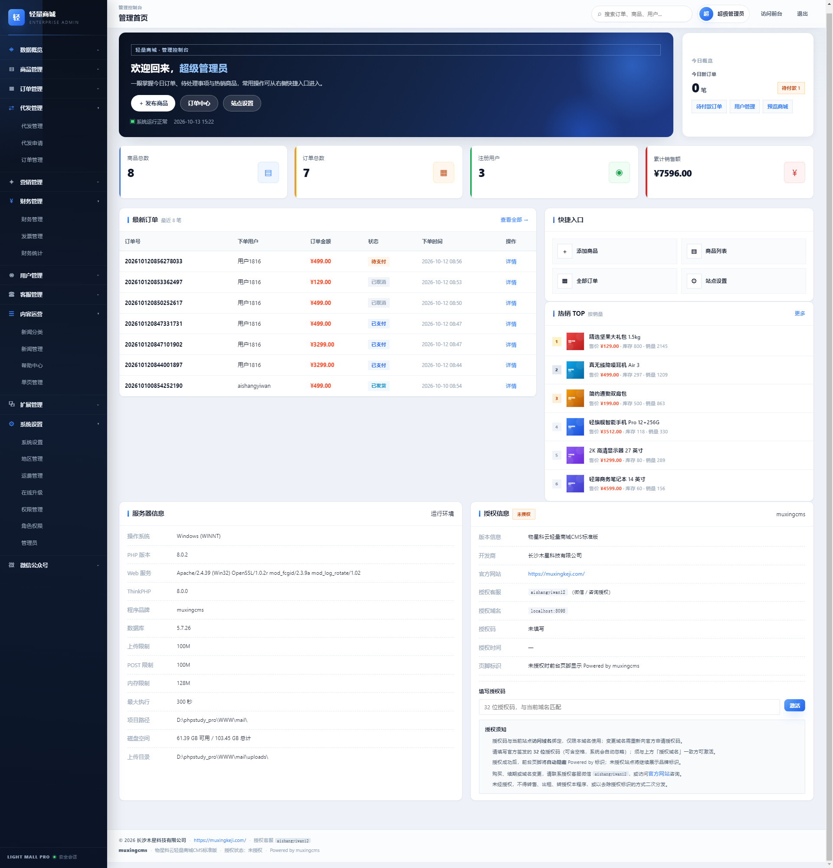Click 更多 in 热销 TOP panel
This screenshot has width=833, height=868.
point(800,314)
